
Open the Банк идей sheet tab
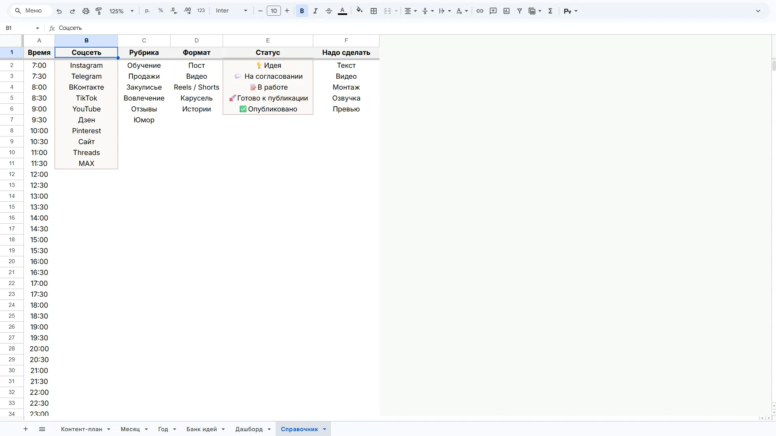[202, 429]
